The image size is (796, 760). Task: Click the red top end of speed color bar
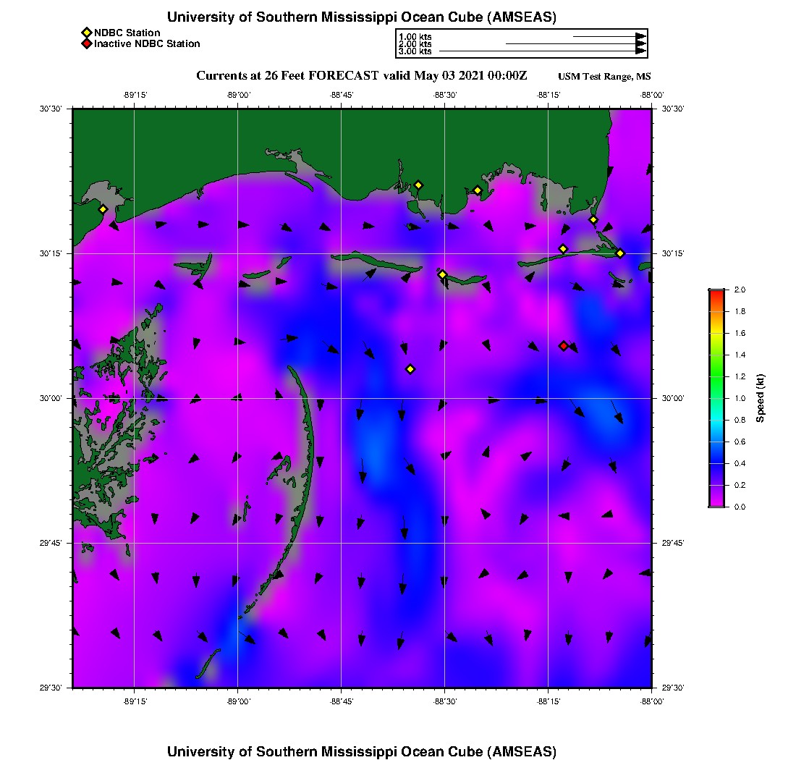click(716, 293)
